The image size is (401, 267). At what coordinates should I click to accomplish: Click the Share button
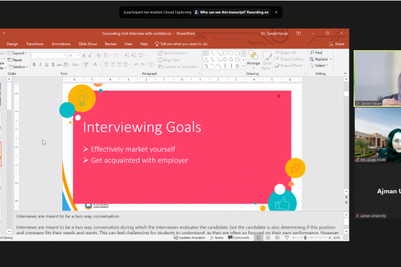[x=338, y=43]
